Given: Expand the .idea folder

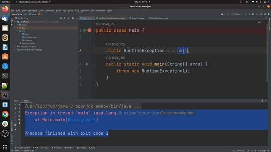Looking at the screenshot, I should click(x=18, y=25).
